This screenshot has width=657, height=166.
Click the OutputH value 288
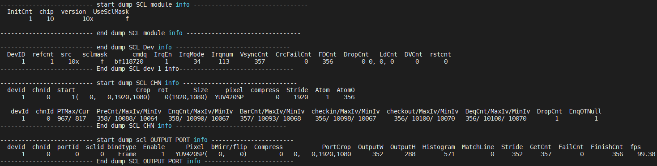tap(410, 154)
